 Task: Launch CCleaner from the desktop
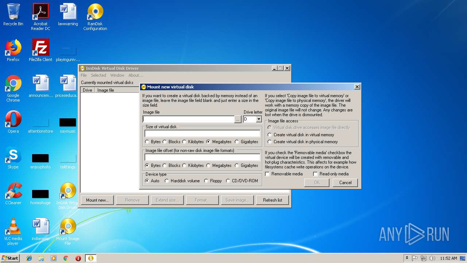pos(13,194)
